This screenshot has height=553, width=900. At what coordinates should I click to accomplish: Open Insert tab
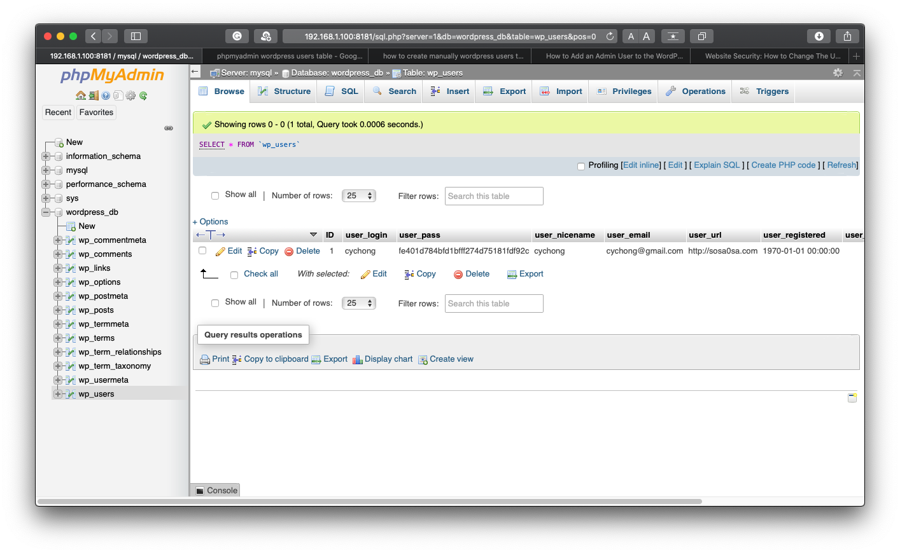450,92
